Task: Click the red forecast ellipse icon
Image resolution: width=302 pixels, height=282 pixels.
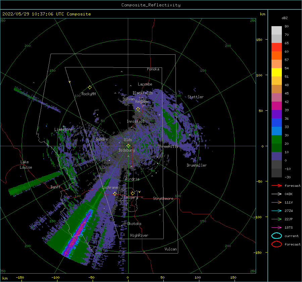Action: (276, 244)
